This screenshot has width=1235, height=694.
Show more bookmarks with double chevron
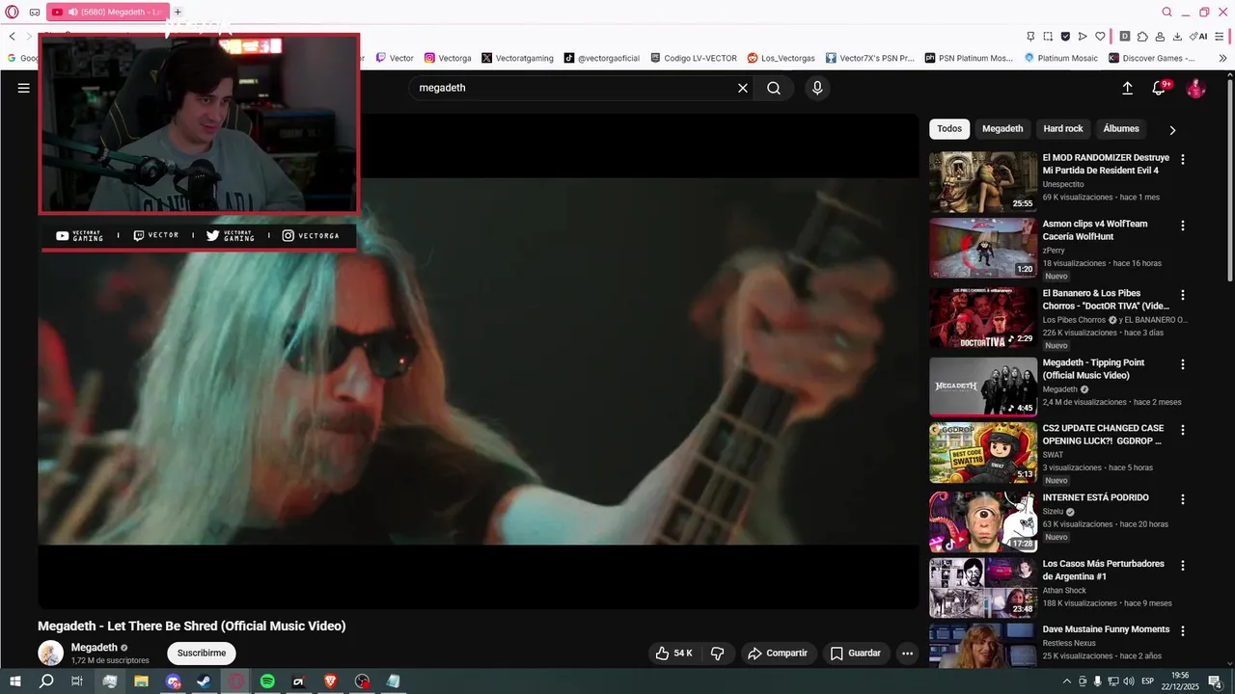click(x=1222, y=58)
